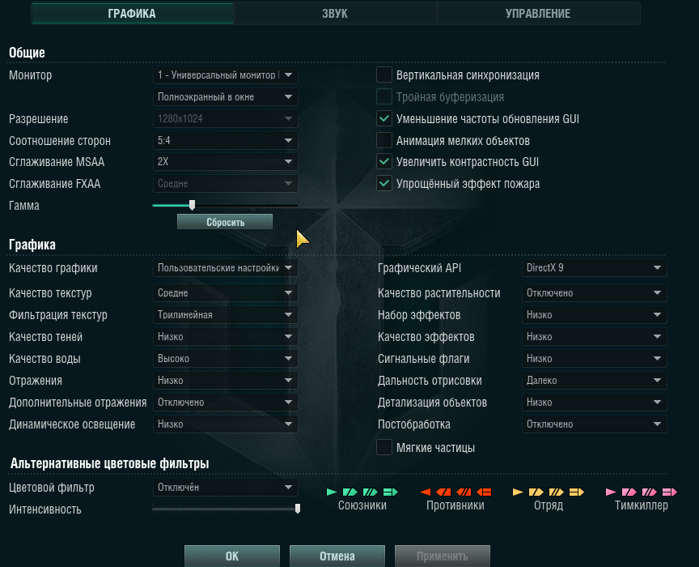This screenshot has height=567, width=699.
Task: Disable Упрощённый эффект пожара
Action: tap(383, 184)
